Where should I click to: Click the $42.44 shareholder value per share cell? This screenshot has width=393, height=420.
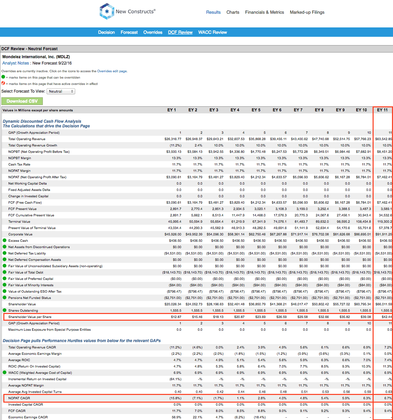pos(386,317)
